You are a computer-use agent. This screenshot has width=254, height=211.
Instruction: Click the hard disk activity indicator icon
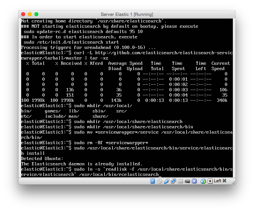[x=153, y=181]
